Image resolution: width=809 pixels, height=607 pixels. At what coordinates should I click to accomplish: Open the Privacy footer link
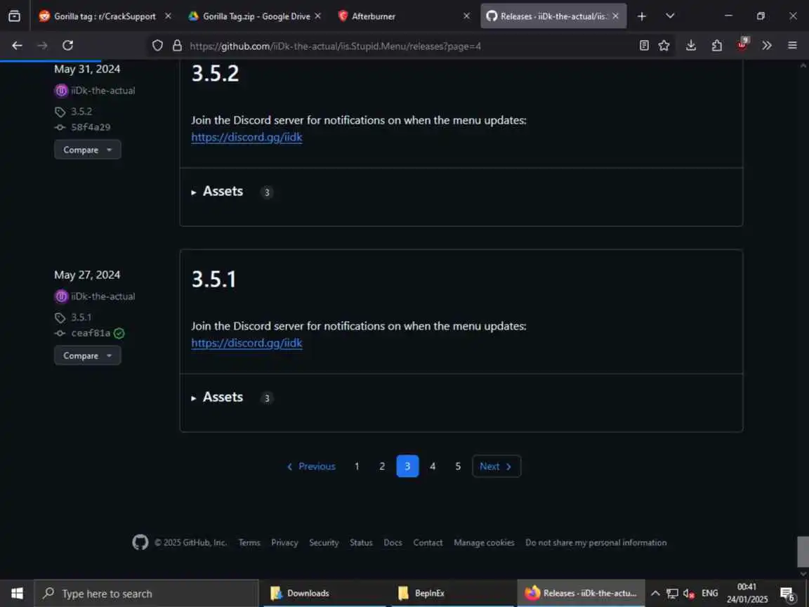(284, 543)
